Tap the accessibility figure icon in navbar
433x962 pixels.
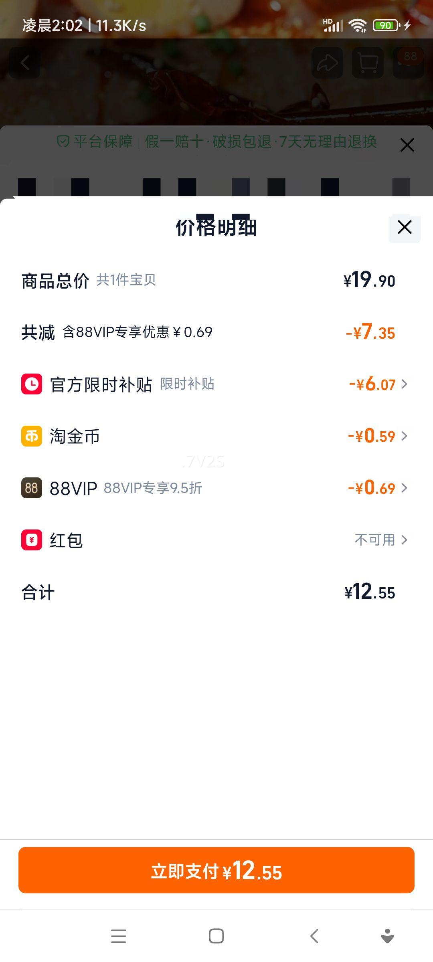click(387, 936)
